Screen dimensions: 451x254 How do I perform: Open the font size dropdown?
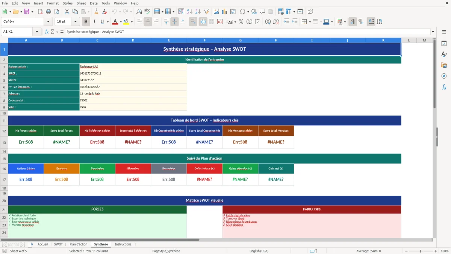75,22
